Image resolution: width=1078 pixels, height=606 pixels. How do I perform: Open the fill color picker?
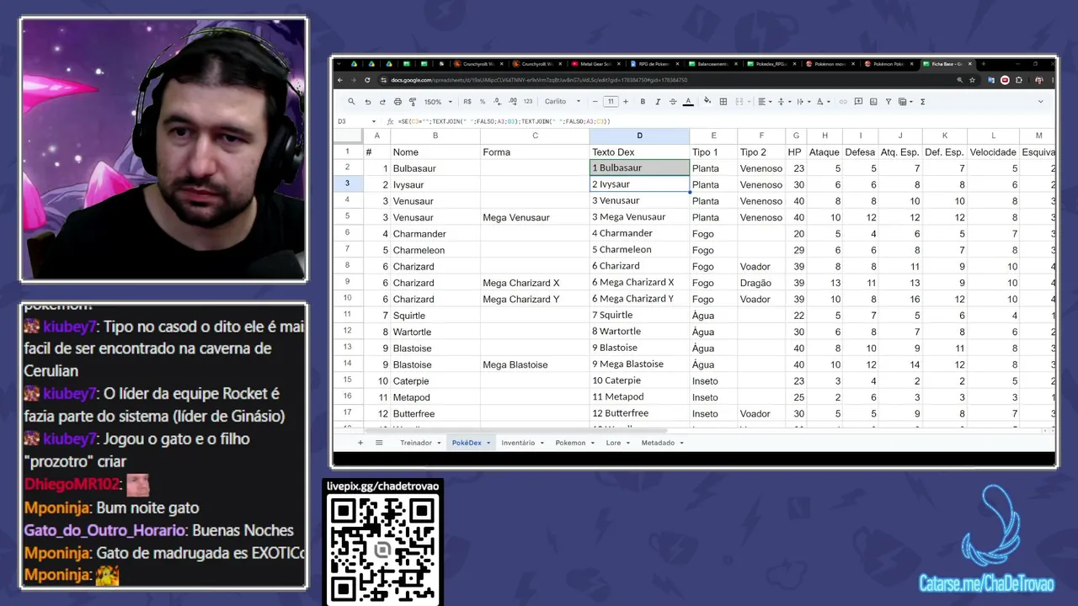click(x=707, y=102)
